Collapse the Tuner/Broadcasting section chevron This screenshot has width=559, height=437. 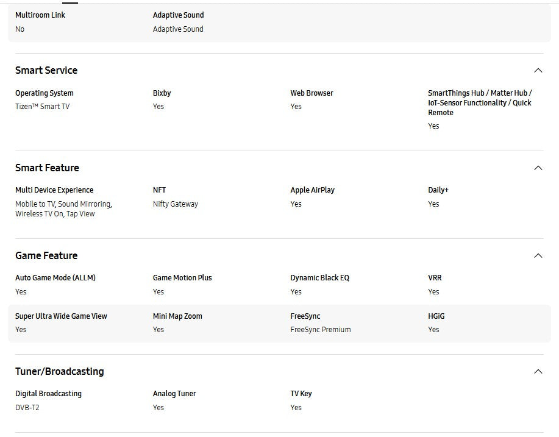[x=538, y=371]
